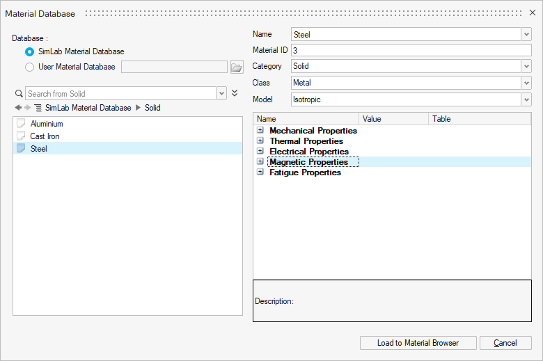Expand the Fatigue Properties node

[260, 172]
